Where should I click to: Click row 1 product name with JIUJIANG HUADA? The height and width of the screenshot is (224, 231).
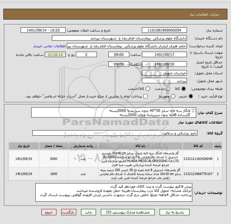[x=140, y=159]
